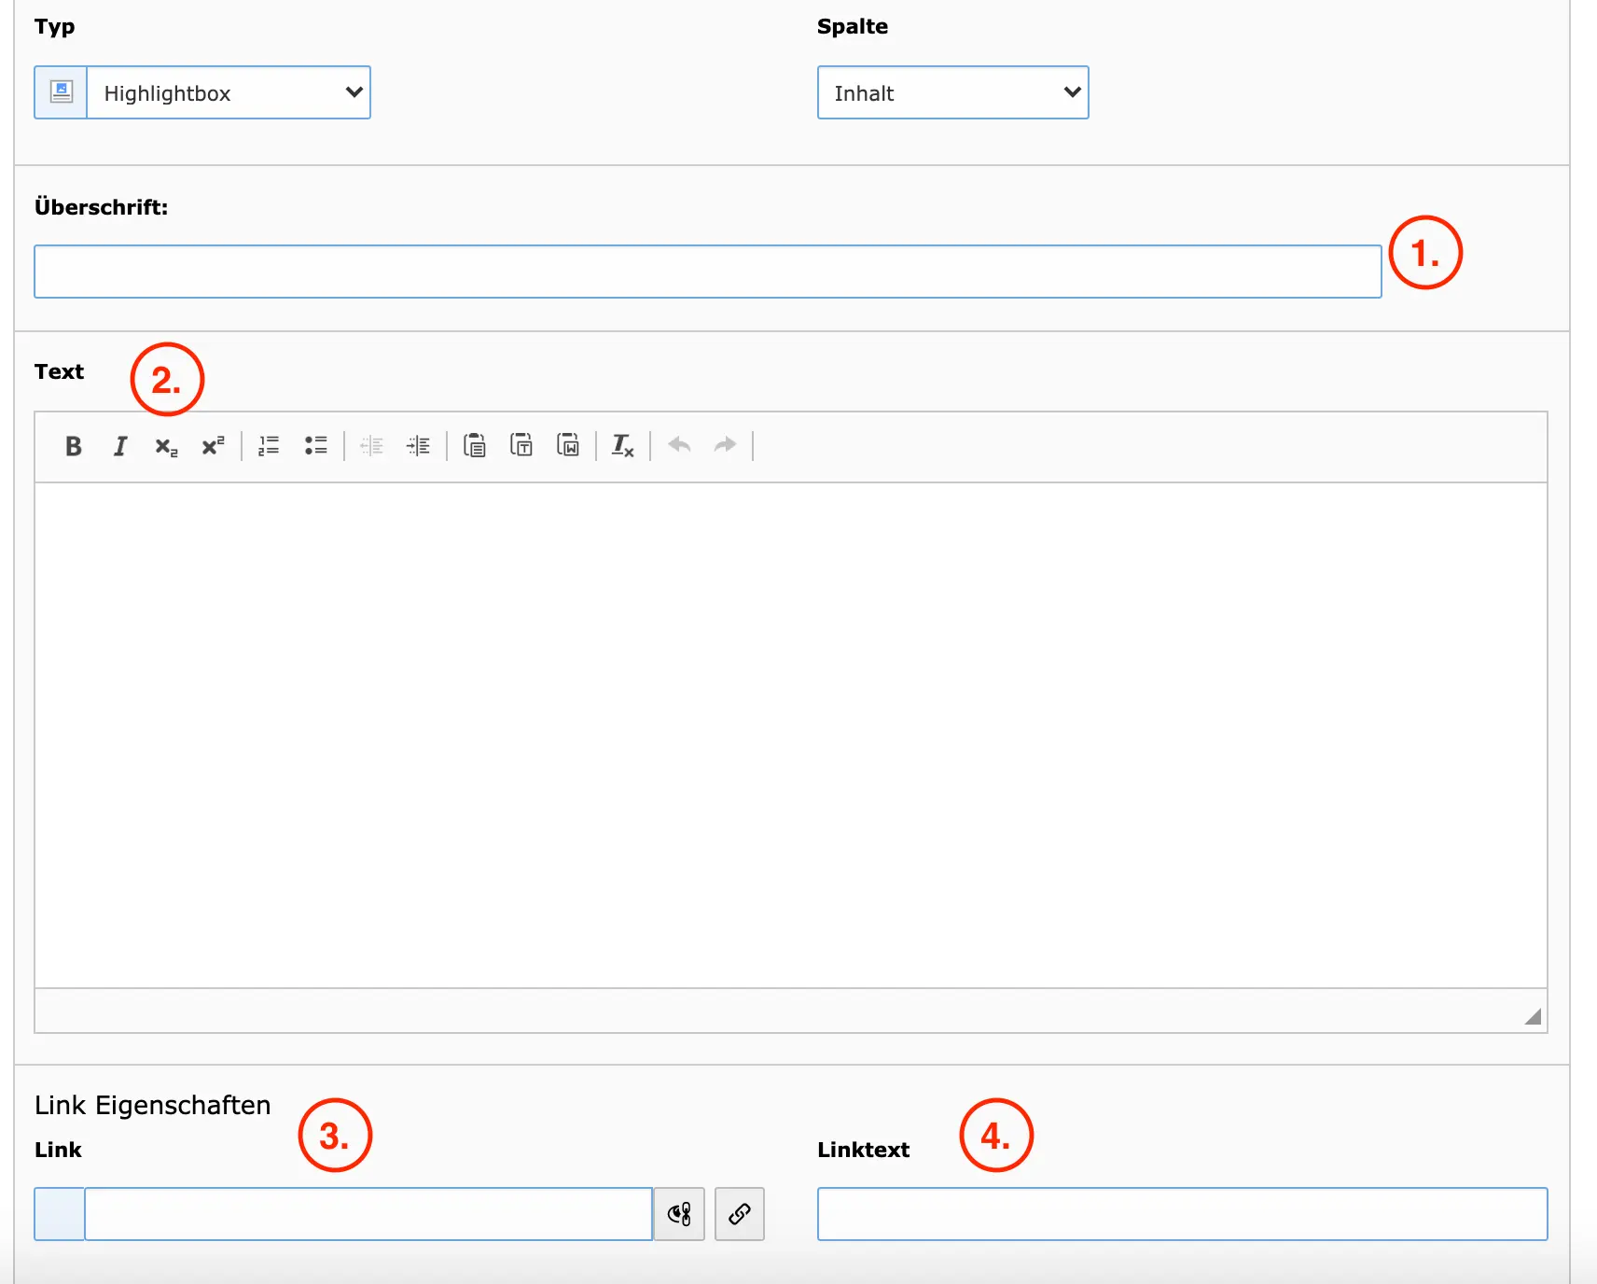Apply superscript formatting
Screen dimensions: 1597x1284
(213, 446)
